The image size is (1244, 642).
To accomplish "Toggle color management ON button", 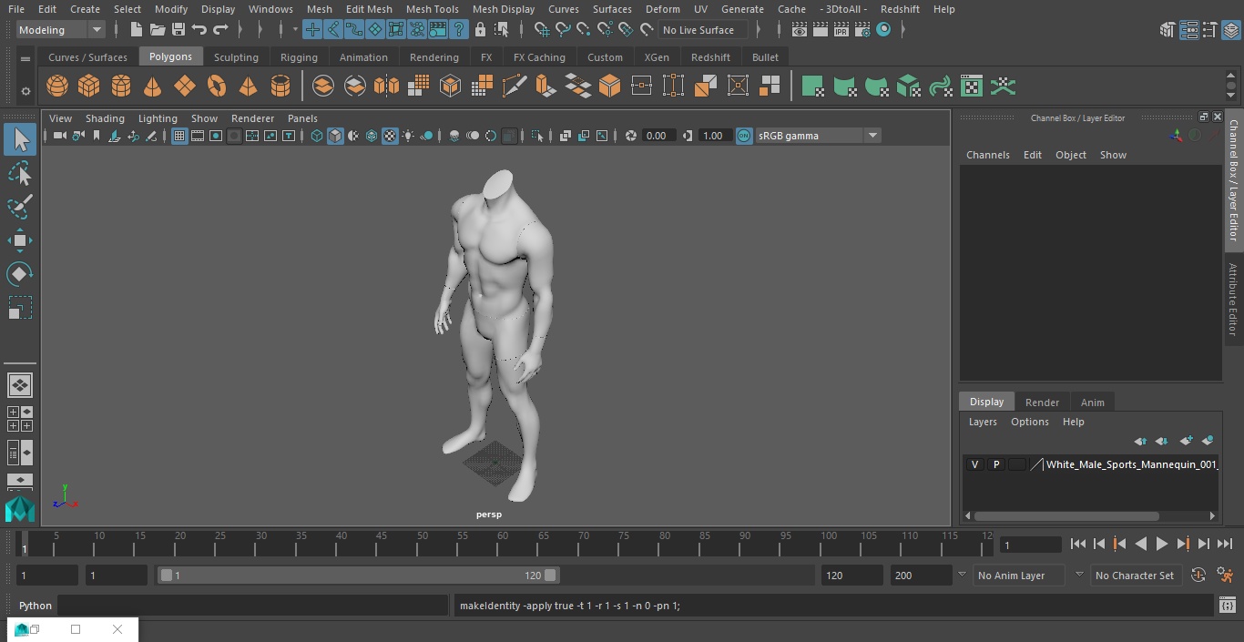I will [x=744, y=136].
